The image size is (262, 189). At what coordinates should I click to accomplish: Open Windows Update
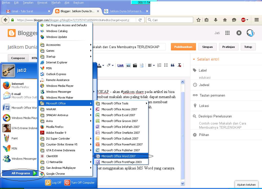[65, 37]
